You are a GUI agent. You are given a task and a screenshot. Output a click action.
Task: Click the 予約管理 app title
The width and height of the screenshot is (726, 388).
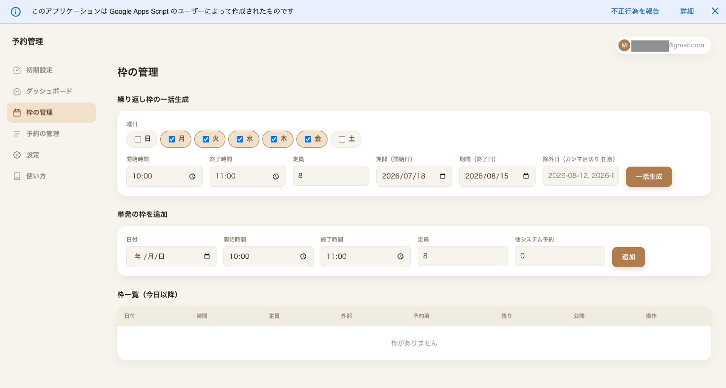[28, 41]
